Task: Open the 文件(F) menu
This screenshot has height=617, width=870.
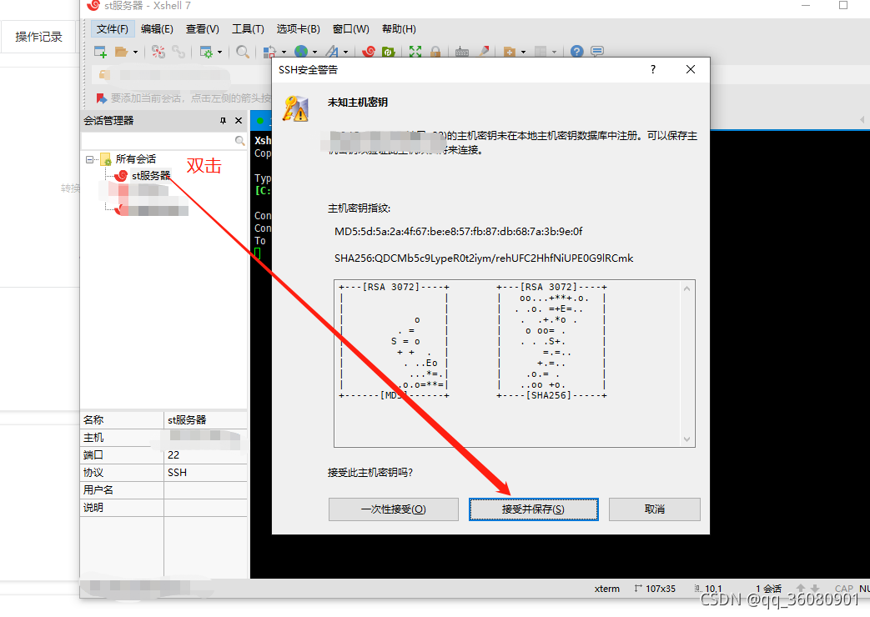Action: [112, 29]
